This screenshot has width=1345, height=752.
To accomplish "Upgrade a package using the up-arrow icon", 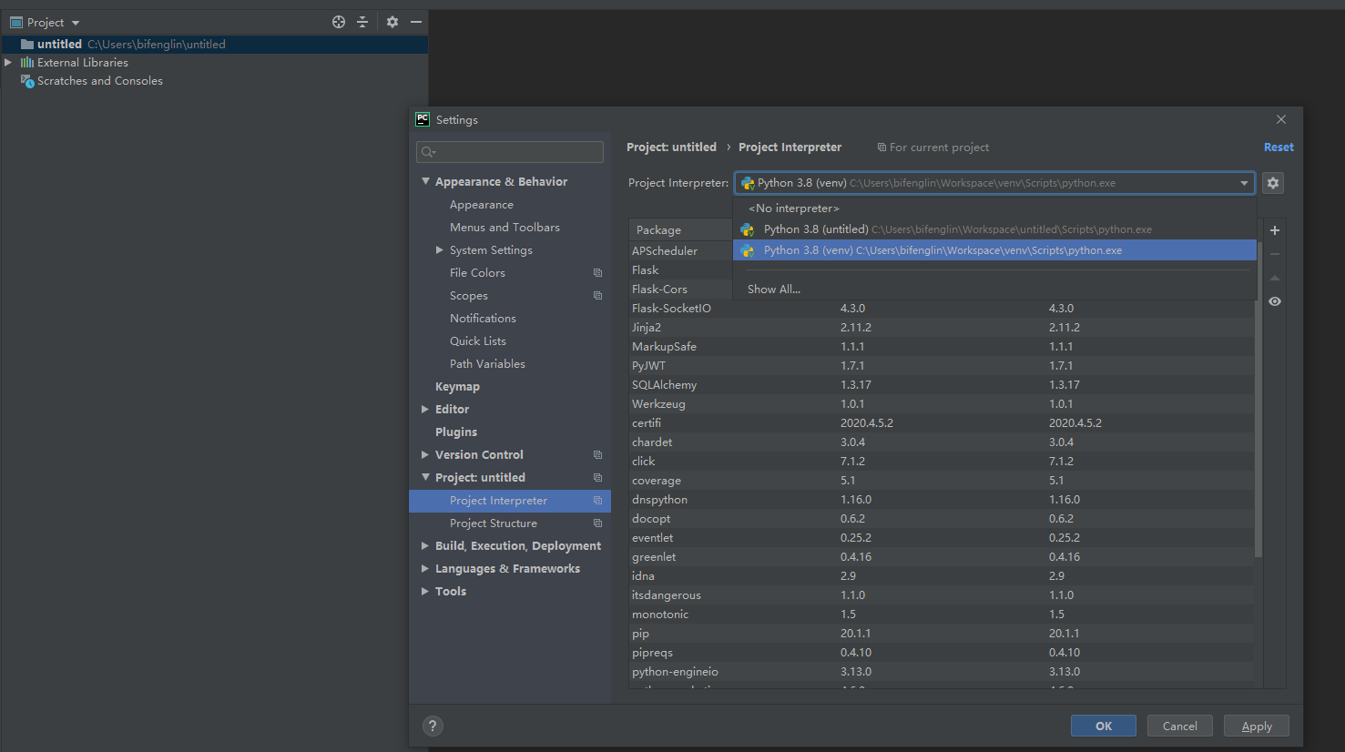I will coord(1274,278).
